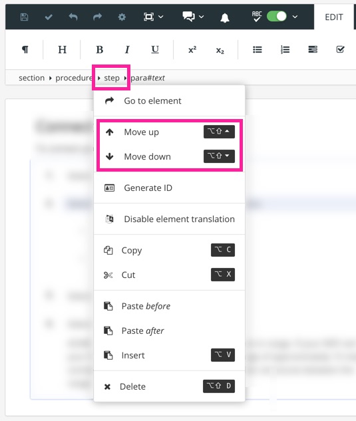356x421 pixels.
Task: Click the redo arrow icon
Action: click(98, 17)
